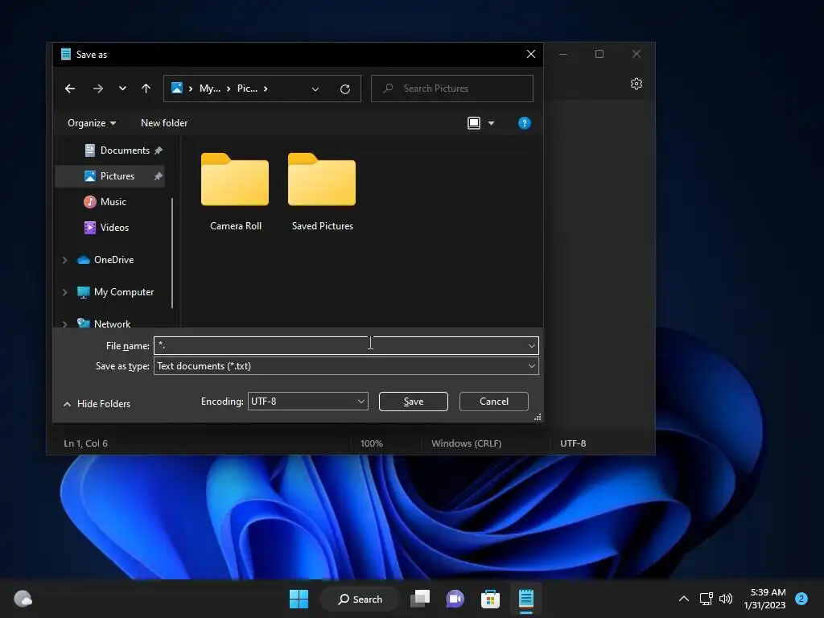Image resolution: width=824 pixels, height=618 pixels.
Task: Click My... breadcrumb in address bar
Action: pyautogui.click(x=210, y=89)
